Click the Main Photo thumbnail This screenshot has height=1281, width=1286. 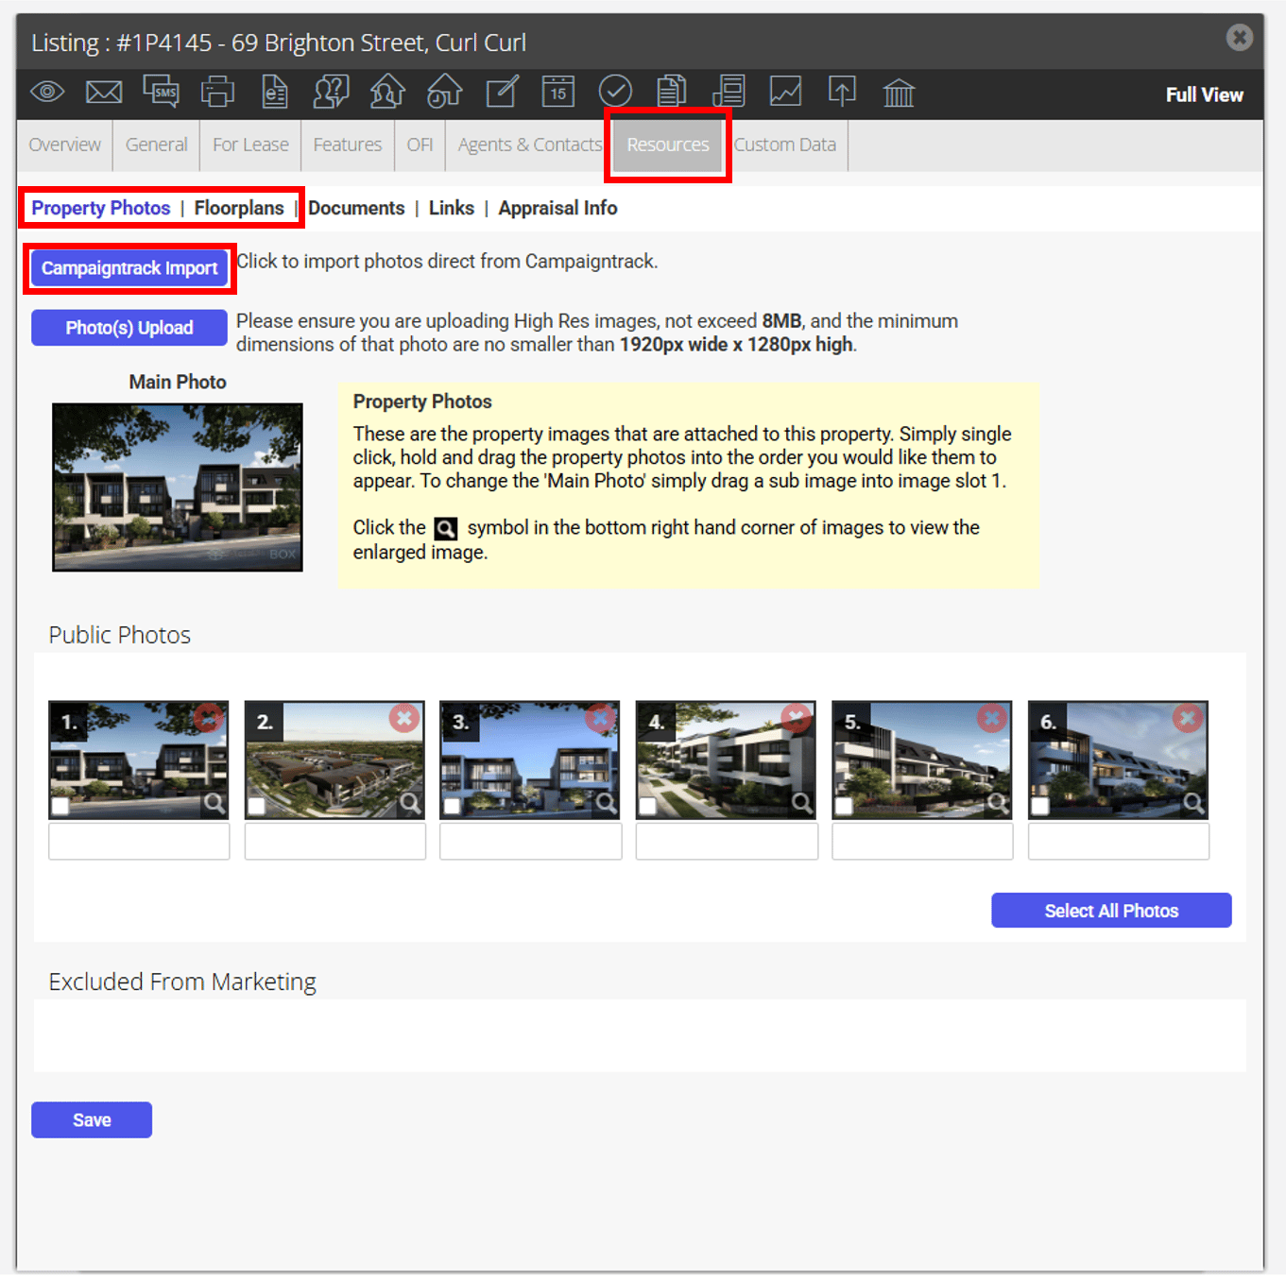[x=178, y=487]
